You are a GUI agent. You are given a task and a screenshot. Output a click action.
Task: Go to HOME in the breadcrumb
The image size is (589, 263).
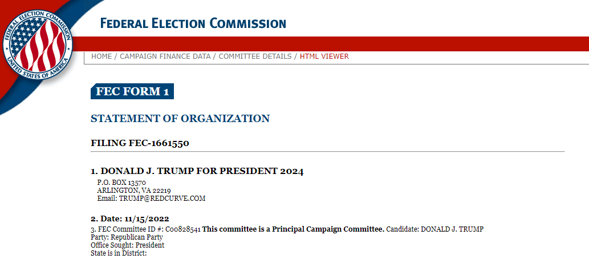(101, 56)
